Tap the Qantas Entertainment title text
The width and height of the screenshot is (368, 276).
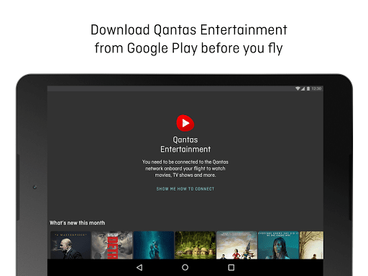pos(185,144)
